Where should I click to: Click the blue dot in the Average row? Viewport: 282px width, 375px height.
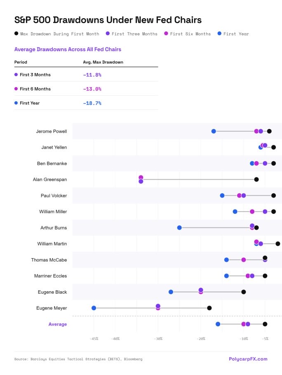pos(218,324)
